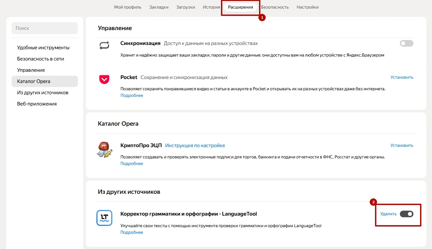This screenshot has width=432, height=249.
Task: Click Удалить for LanguageTool
Action: pos(388,214)
